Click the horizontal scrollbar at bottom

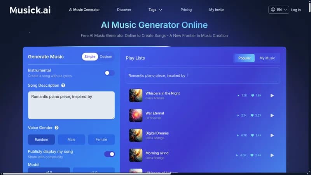point(87,174)
